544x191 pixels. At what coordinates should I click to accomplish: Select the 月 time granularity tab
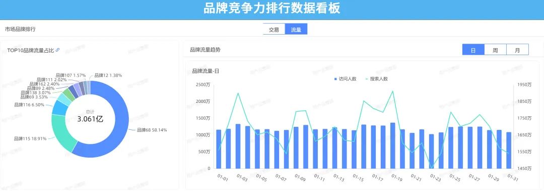pos(518,50)
